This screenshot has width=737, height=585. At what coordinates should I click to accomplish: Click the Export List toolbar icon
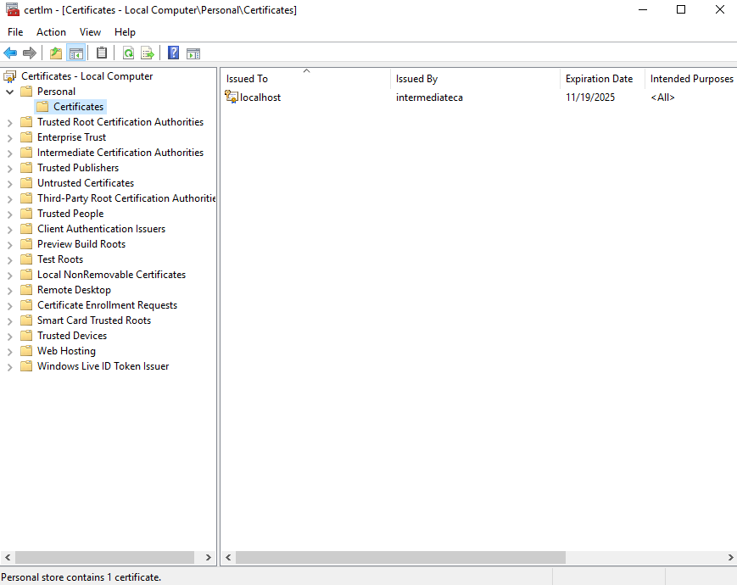[148, 53]
